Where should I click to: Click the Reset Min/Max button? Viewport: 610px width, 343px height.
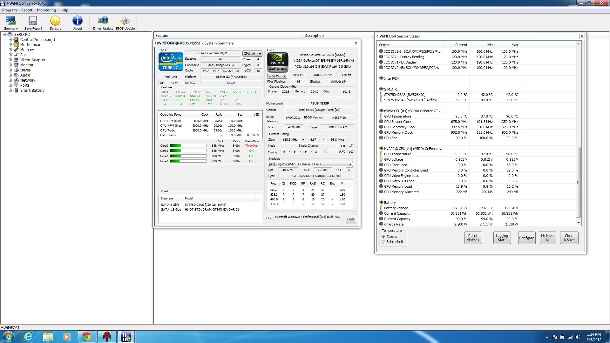pos(473,238)
